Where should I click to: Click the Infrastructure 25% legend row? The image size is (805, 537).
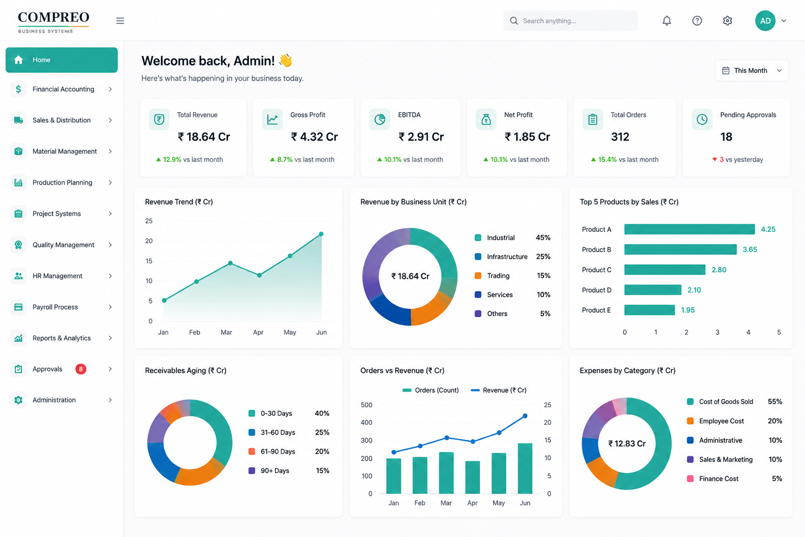pos(512,256)
